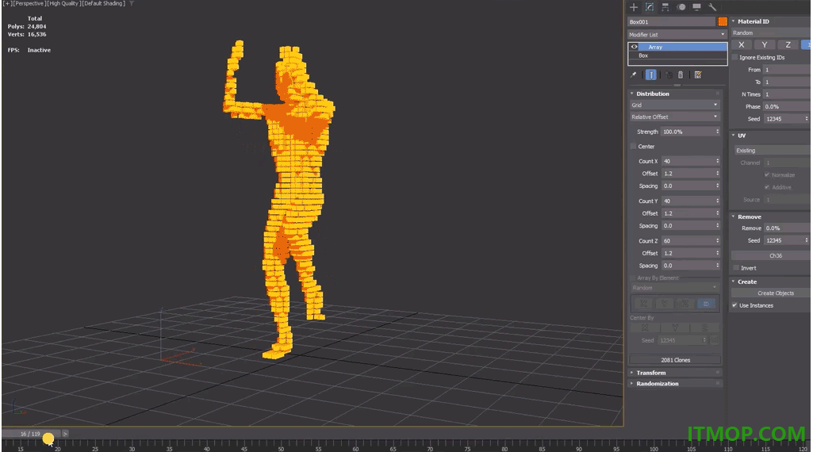Open the Perspective viewport menu
813x452 pixels.
point(29,3)
